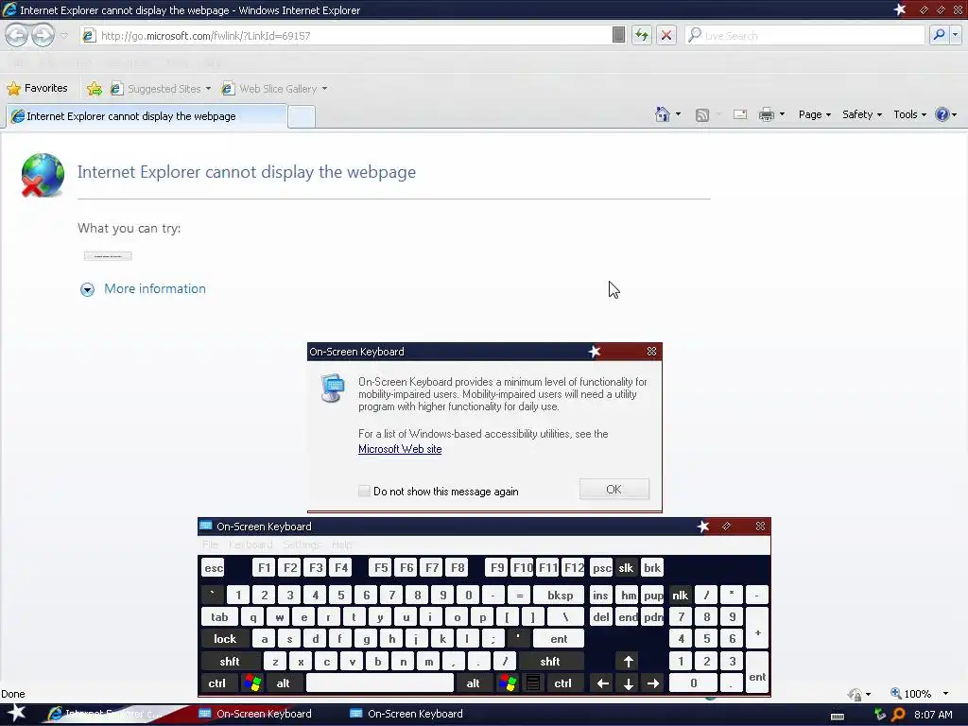Click the left arrow key
Image resolution: width=968 pixels, height=726 pixels.
pos(602,683)
